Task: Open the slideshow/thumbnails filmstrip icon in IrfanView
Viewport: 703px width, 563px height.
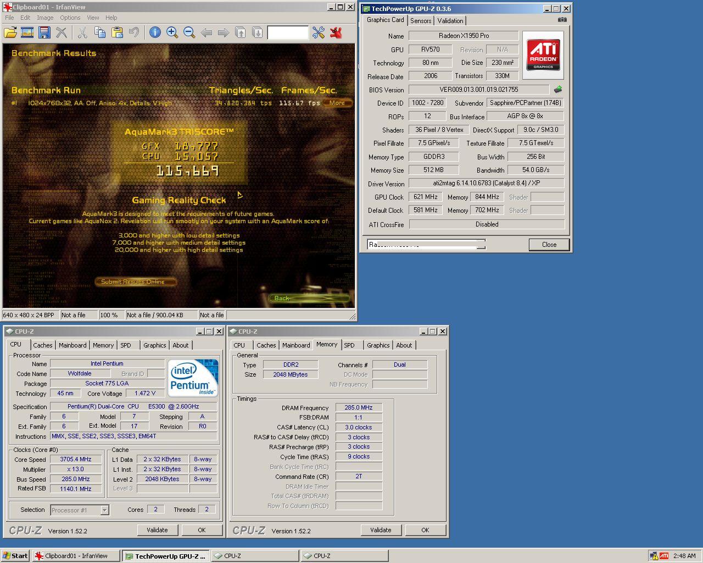Action: [x=27, y=32]
